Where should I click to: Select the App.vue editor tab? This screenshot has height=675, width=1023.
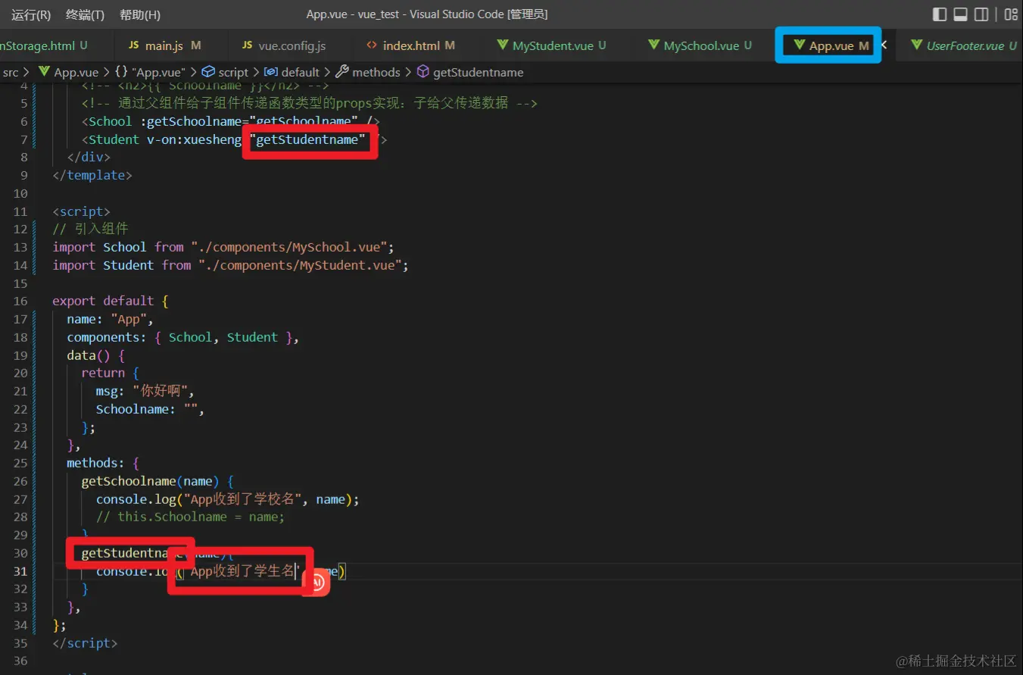tap(831, 45)
